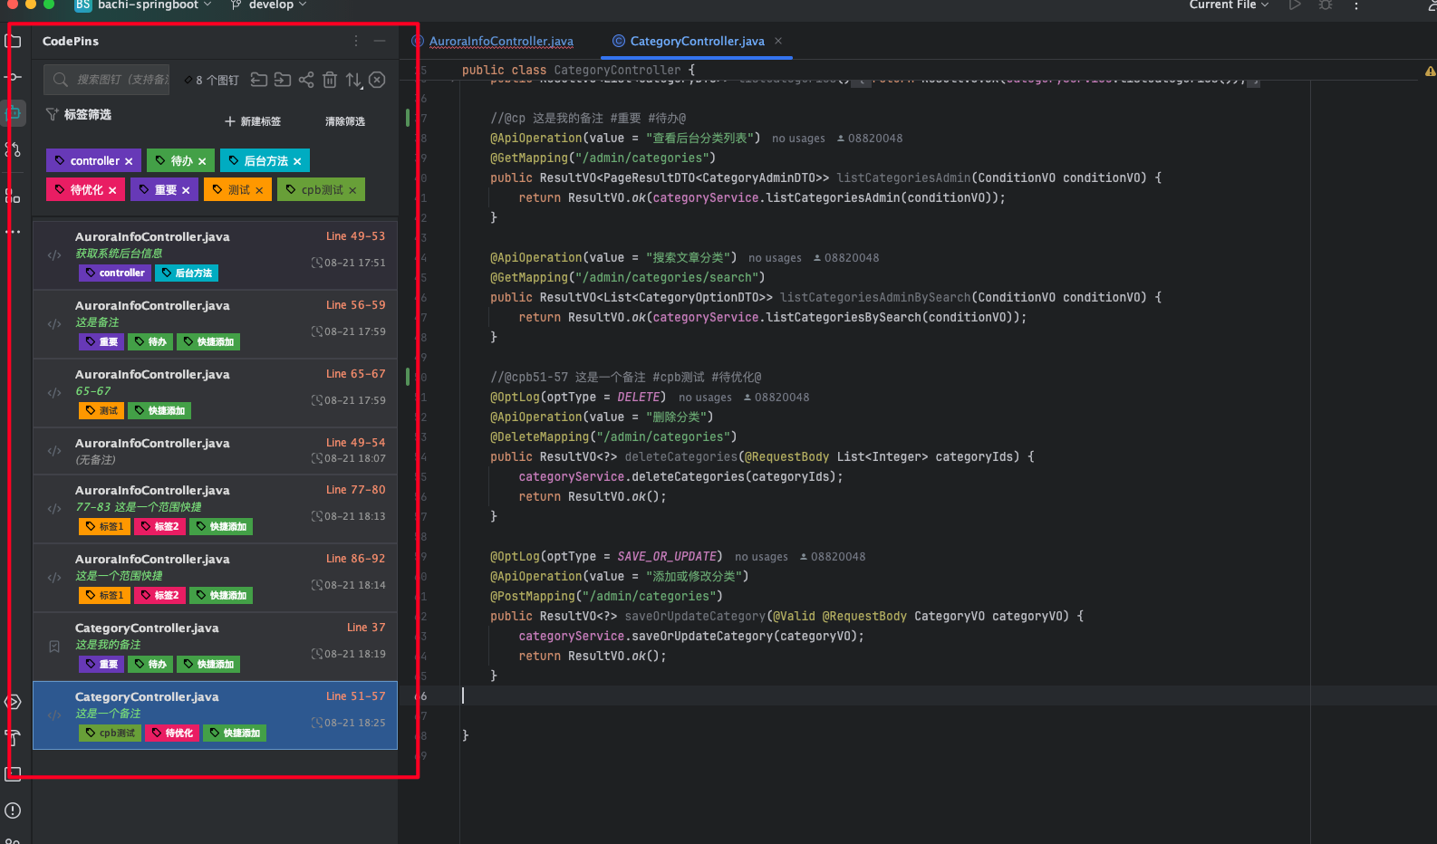Click the circled X clear icon
The height and width of the screenshot is (844, 1437).
click(377, 80)
